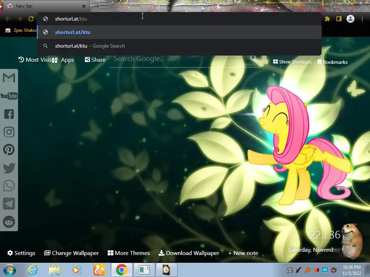Open Reddit shortcut in sidebar

[9, 222]
